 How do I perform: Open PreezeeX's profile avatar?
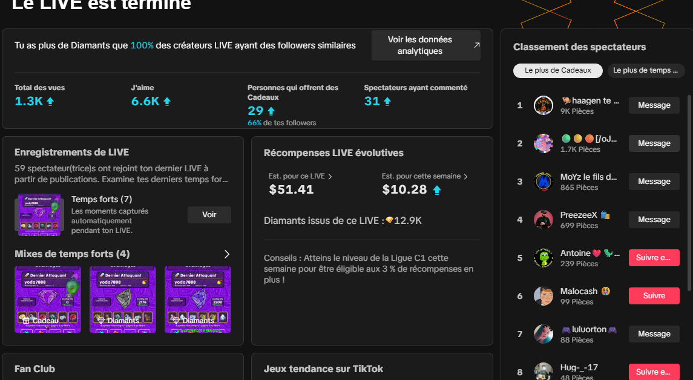coord(543,220)
